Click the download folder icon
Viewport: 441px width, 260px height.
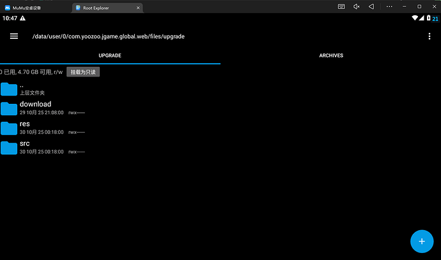[x=9, y=108]
